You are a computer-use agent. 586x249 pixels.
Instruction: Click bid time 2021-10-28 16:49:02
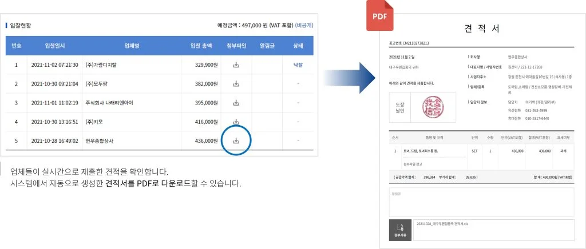click(54, 141)
